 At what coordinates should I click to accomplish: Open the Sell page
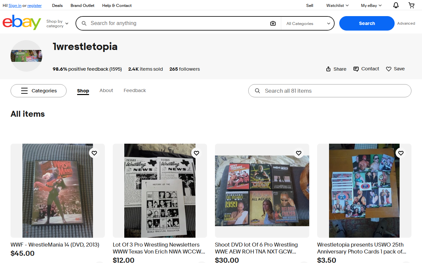pos(310,5)
